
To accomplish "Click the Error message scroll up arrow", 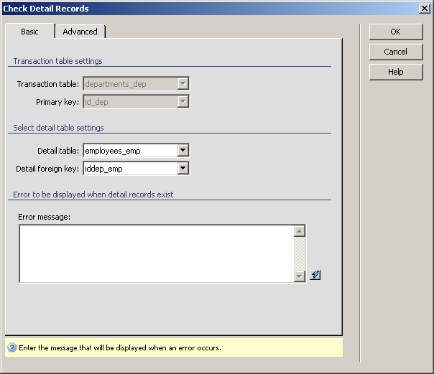I will (x=300, y=231).
